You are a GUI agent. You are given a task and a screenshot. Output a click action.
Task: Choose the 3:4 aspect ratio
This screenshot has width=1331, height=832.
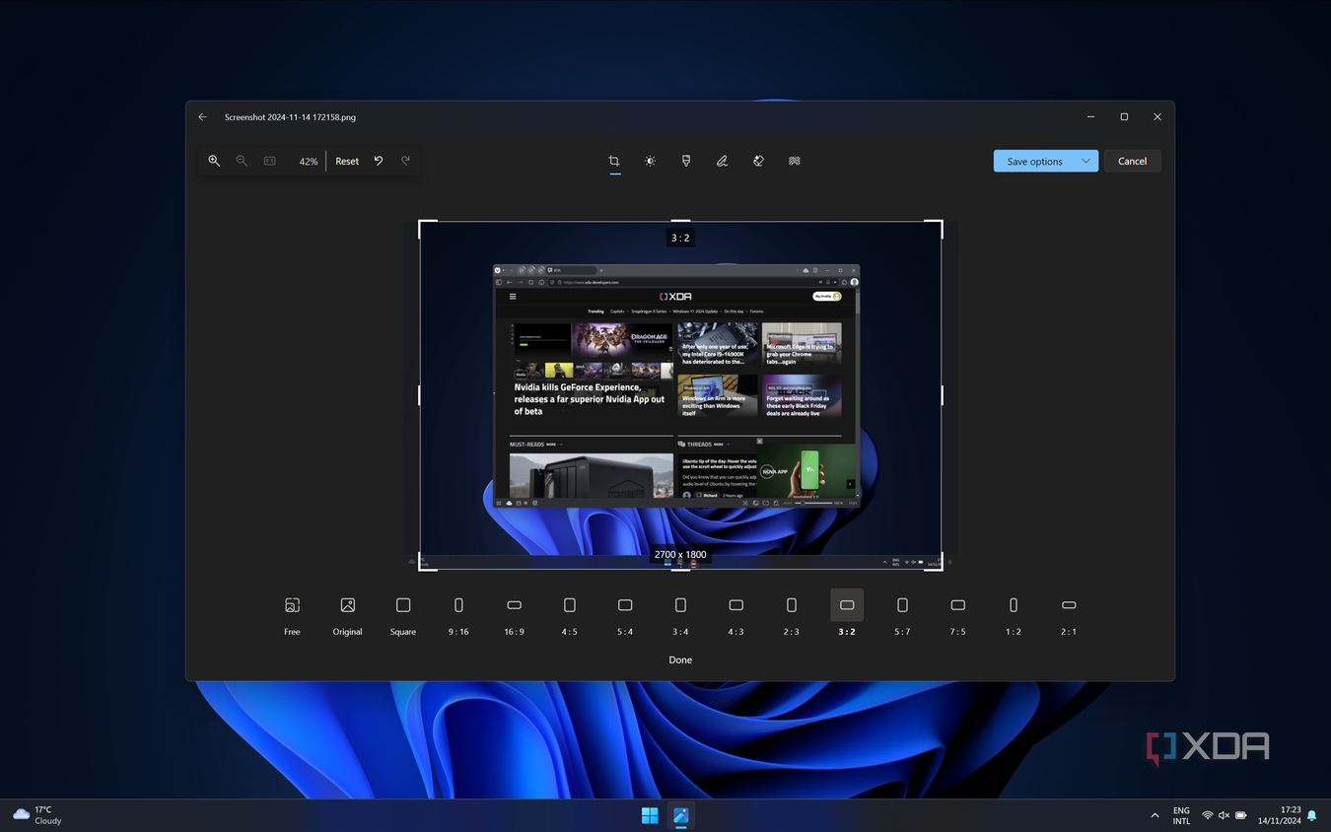coord(680,616)
